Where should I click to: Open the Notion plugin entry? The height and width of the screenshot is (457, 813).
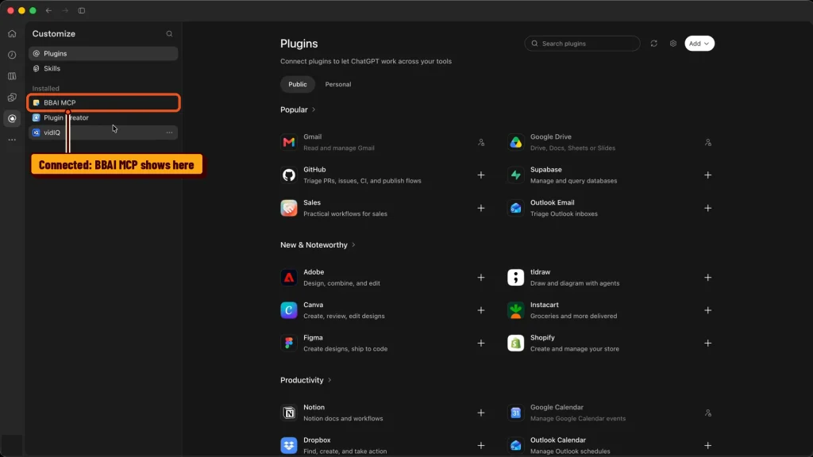(x=384, y=413)
